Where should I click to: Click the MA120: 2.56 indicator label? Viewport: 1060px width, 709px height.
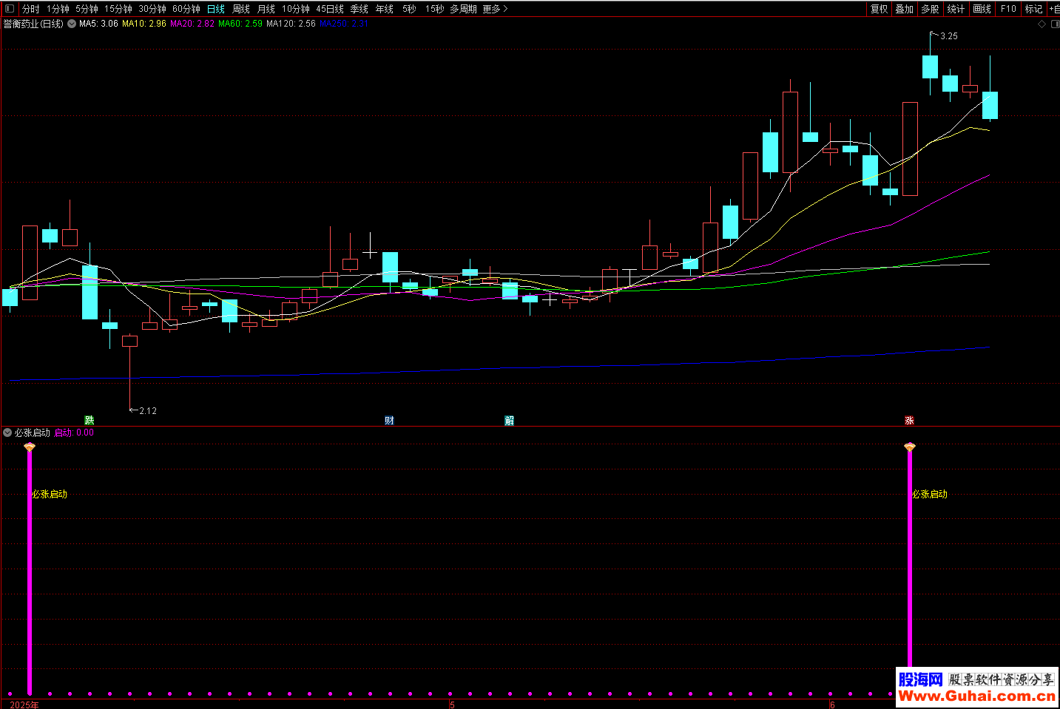pyautogui.click(x=291, y=24)
